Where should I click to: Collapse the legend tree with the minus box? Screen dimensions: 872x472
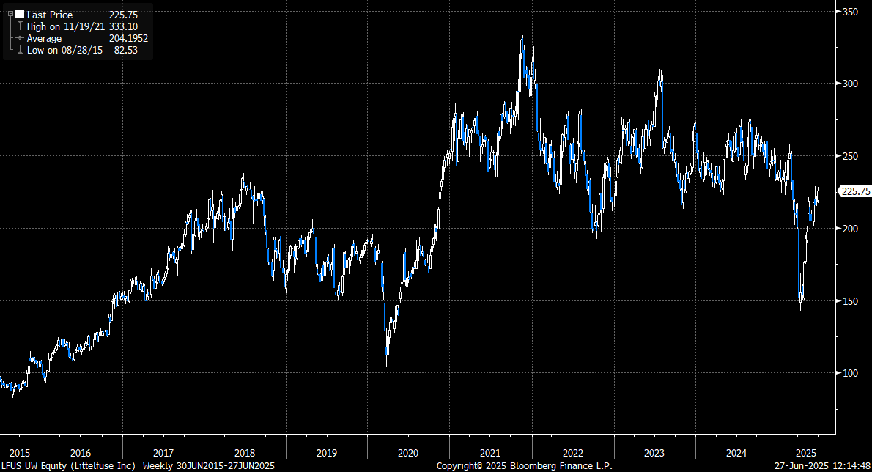(10, 15)
